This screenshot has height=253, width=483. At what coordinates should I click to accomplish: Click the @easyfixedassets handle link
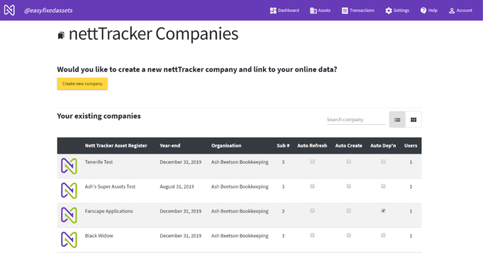[48, 11]
